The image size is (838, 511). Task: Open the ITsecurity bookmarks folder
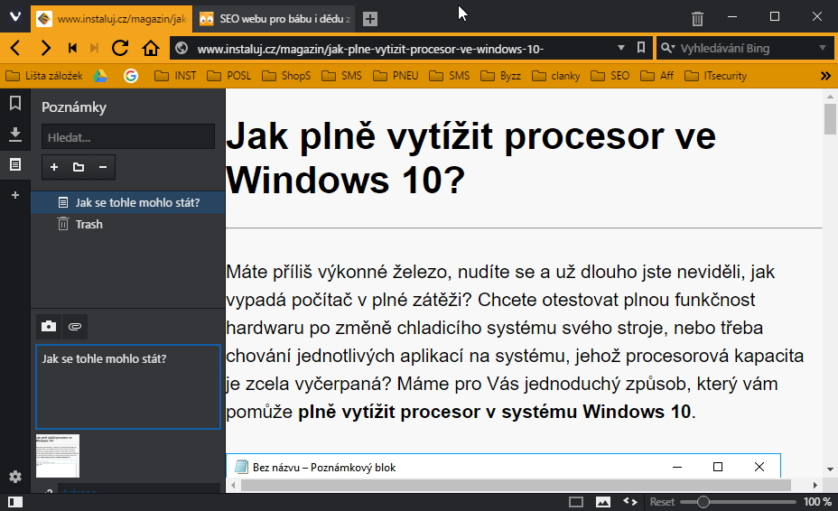tap(715, 76)
